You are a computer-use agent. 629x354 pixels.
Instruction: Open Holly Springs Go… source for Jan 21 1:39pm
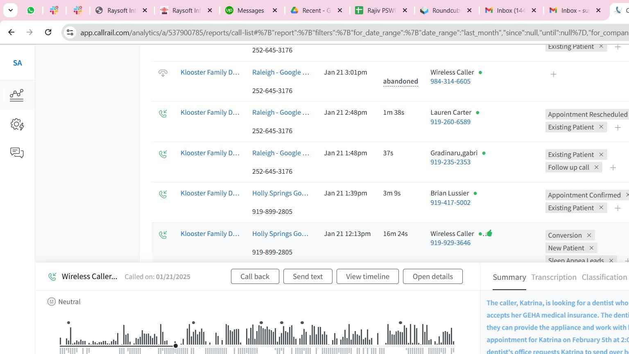click(x=280, y=193)
